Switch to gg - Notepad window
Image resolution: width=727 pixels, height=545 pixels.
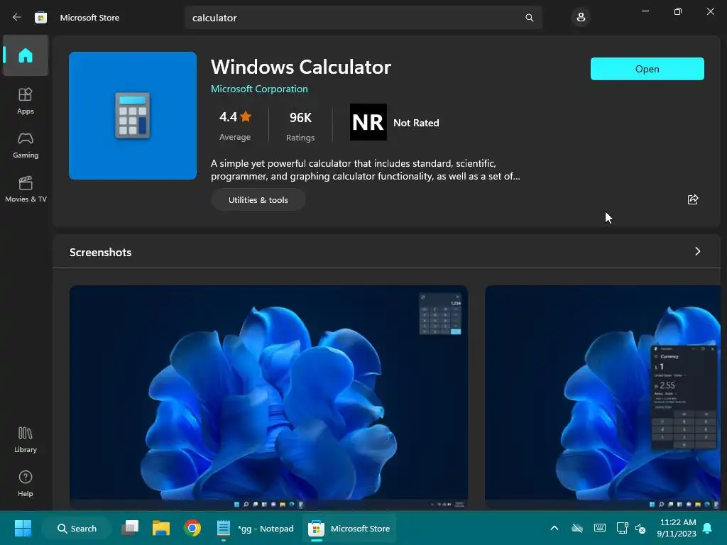pyautogui.click(x=256, y=528)
